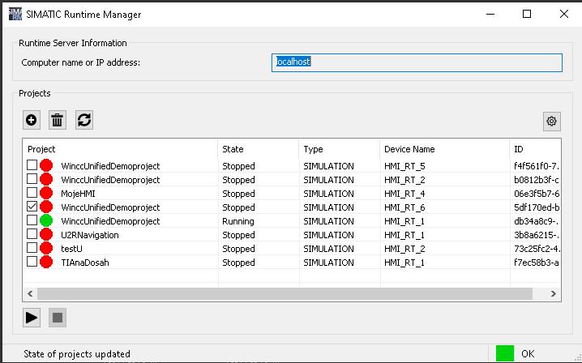Select the TIAnaDosah project name
Screen dimensions: 582x363
point(85,263)
